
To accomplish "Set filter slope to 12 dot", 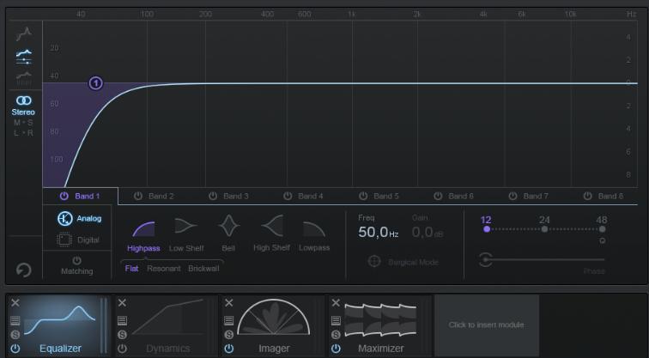I will (487, 229).
